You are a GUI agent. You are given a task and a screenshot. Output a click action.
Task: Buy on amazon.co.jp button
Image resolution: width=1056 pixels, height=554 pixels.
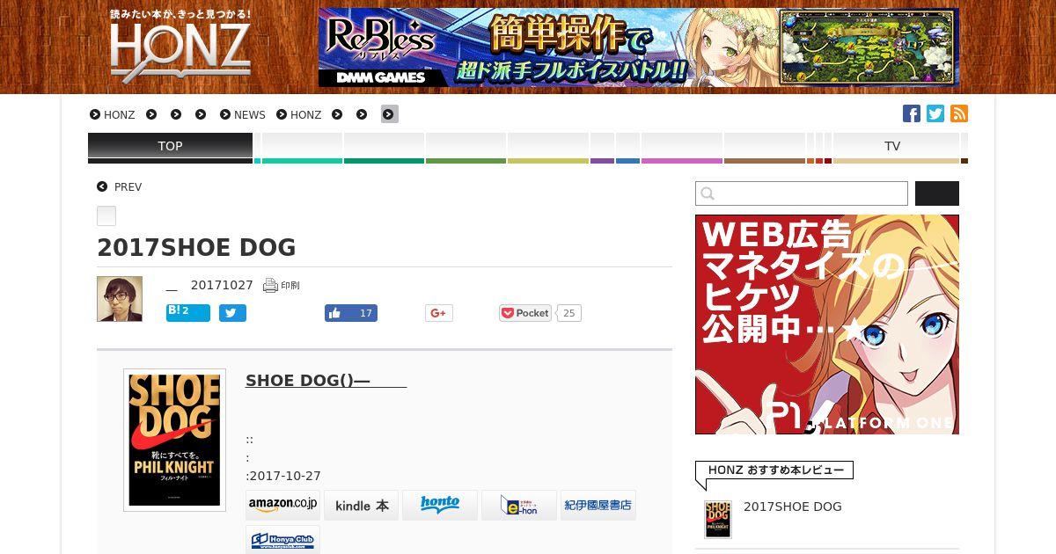coord(282,505)
